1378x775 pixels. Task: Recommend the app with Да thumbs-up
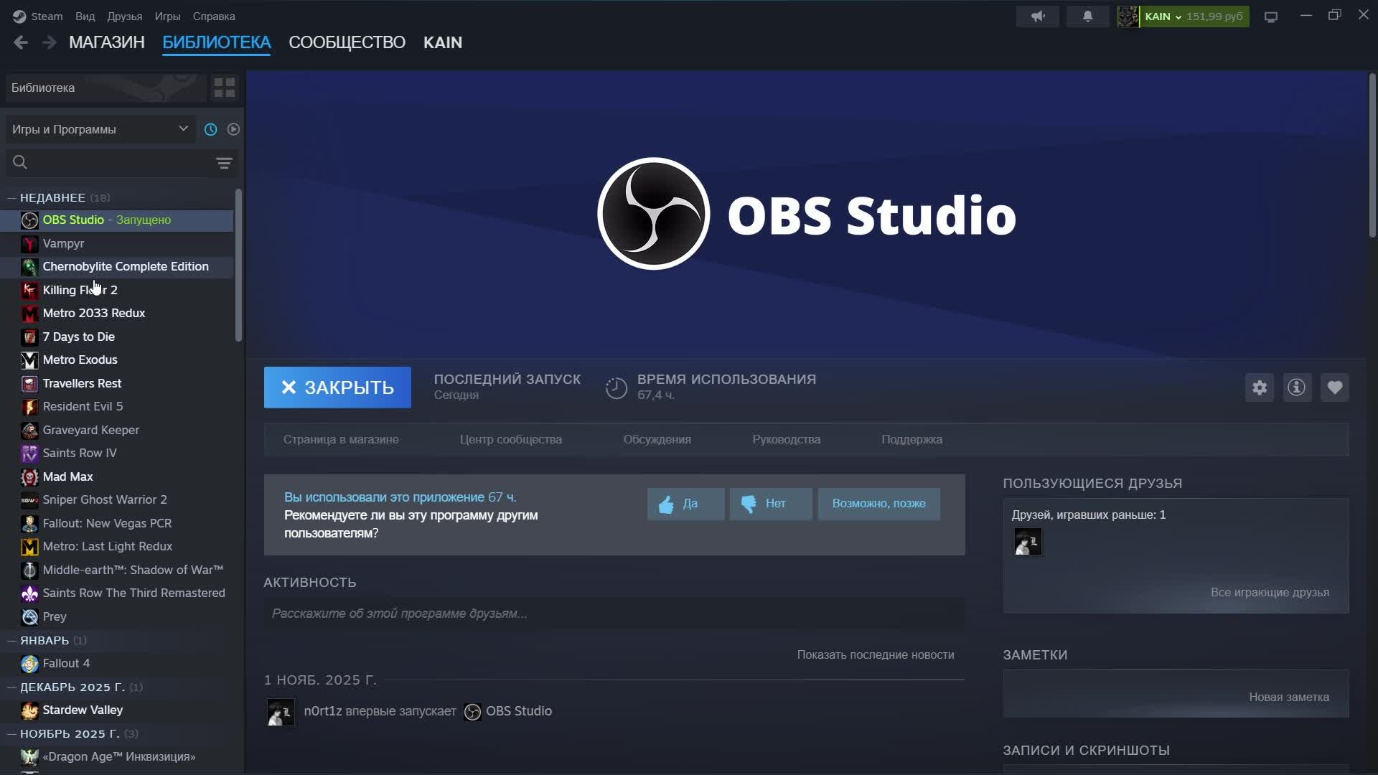(x=685, y=504)
